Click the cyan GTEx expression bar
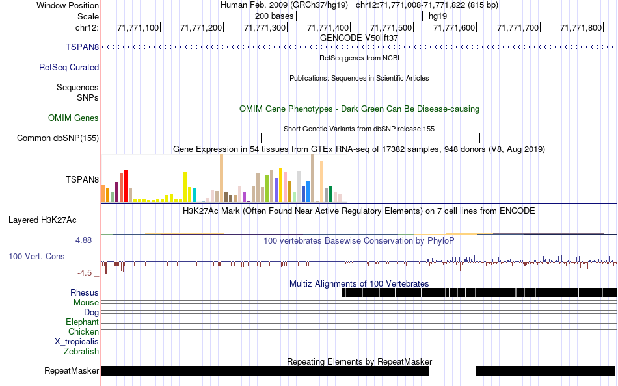This screenshot has width=618, height=386. pos(194,195)
